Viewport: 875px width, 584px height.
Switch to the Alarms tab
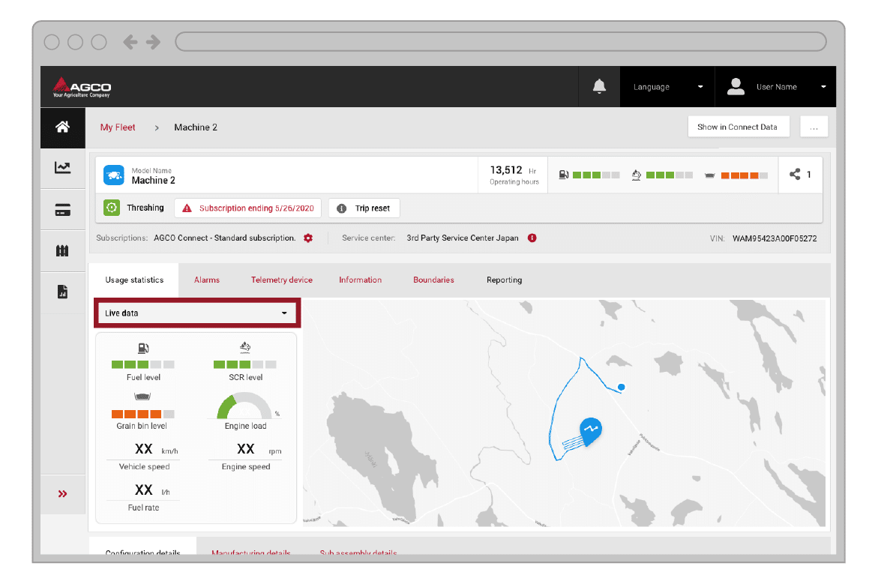coord(207,280)
